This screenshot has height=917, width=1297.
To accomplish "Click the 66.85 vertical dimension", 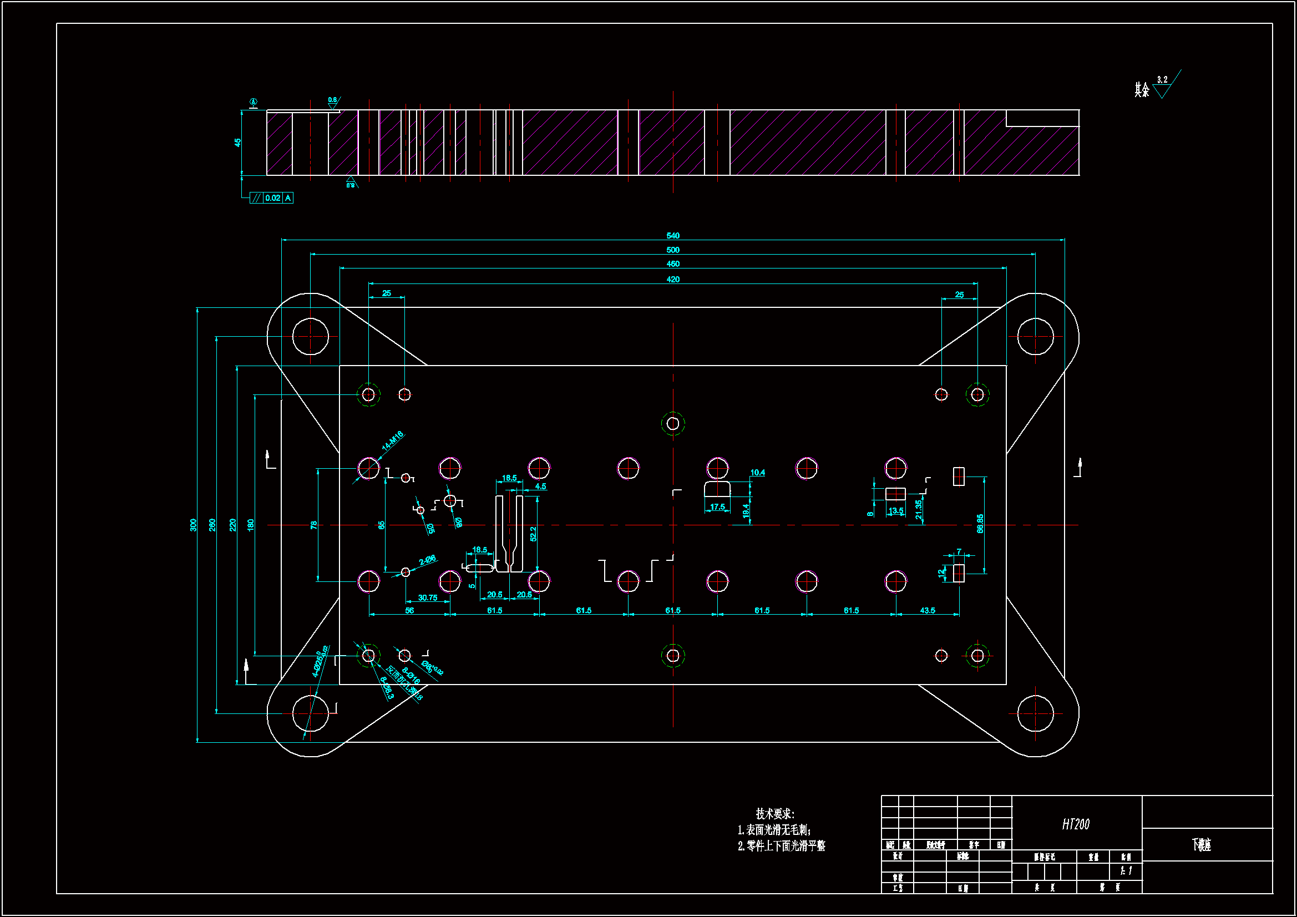I will click(980, 523).
